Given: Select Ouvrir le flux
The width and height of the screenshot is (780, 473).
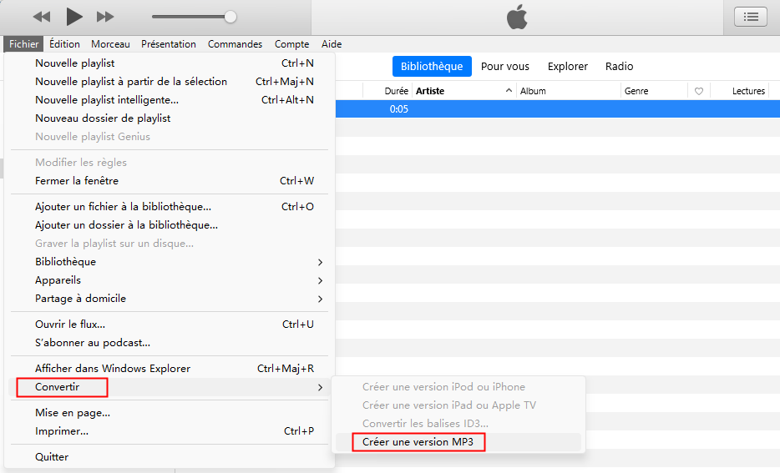Looking at the screenshot, I should 170,325.
